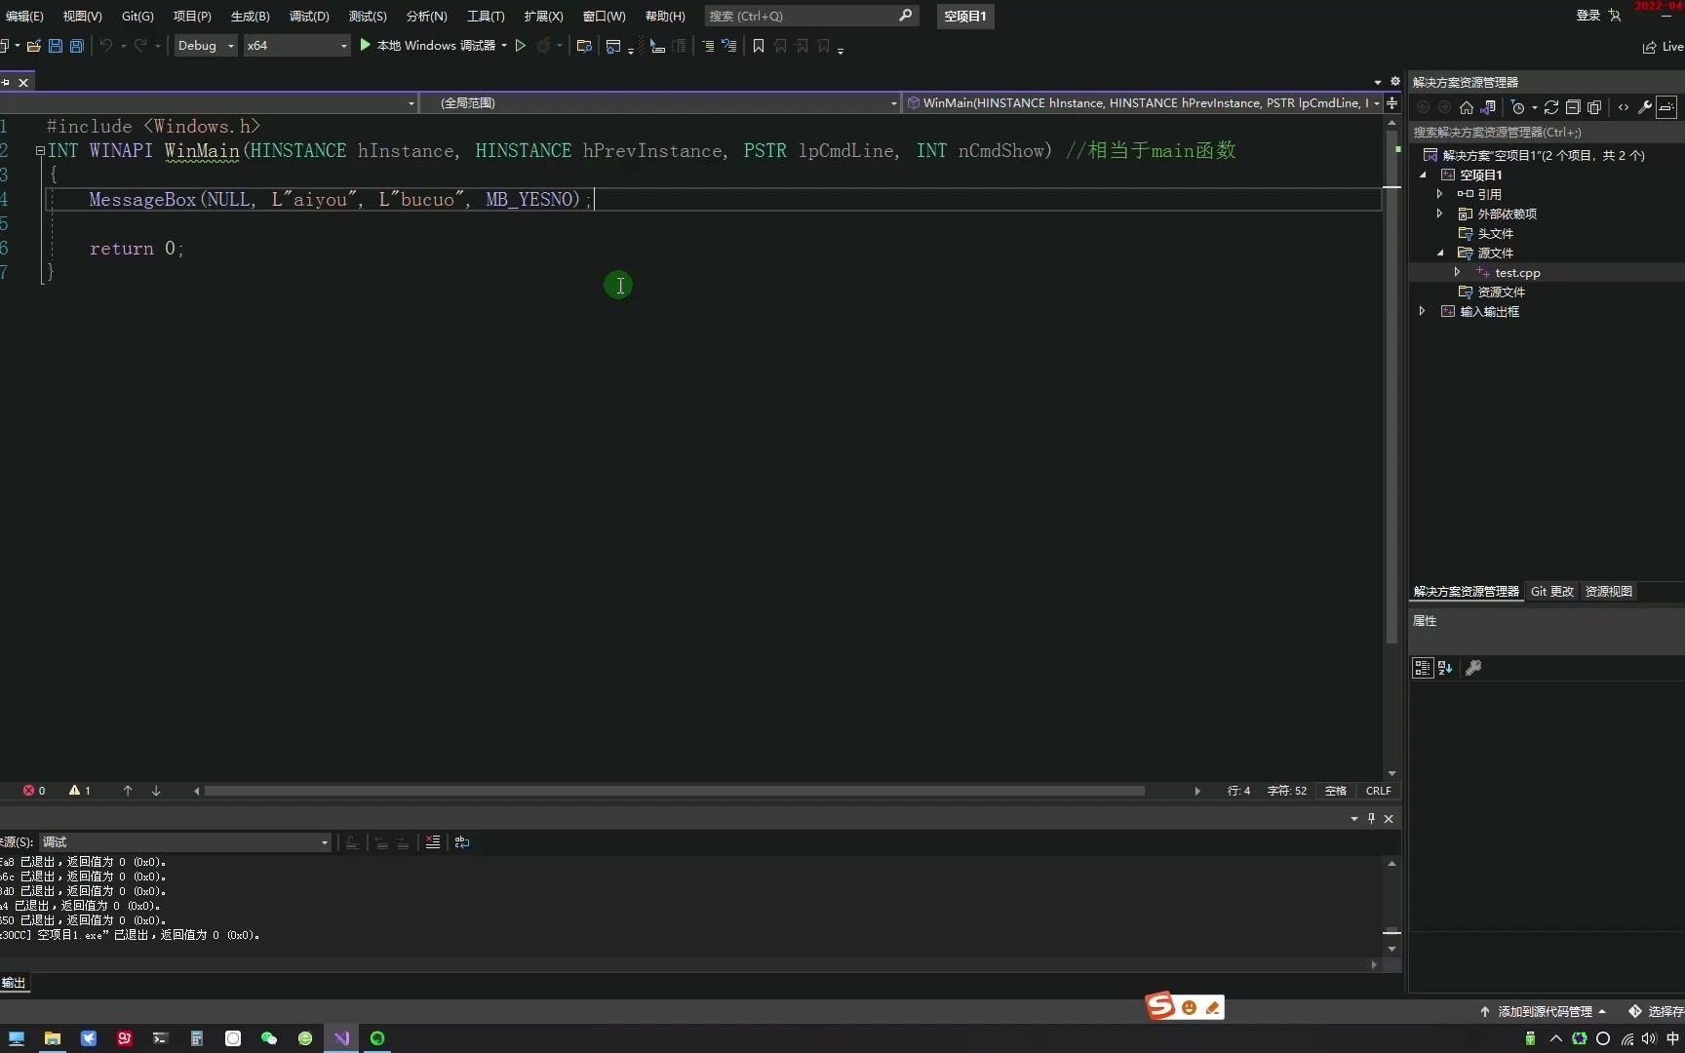The height and width of the screenshot is (1053, 1685).
Task: Click the Show All Files icon
Action: click(1594, 107)
